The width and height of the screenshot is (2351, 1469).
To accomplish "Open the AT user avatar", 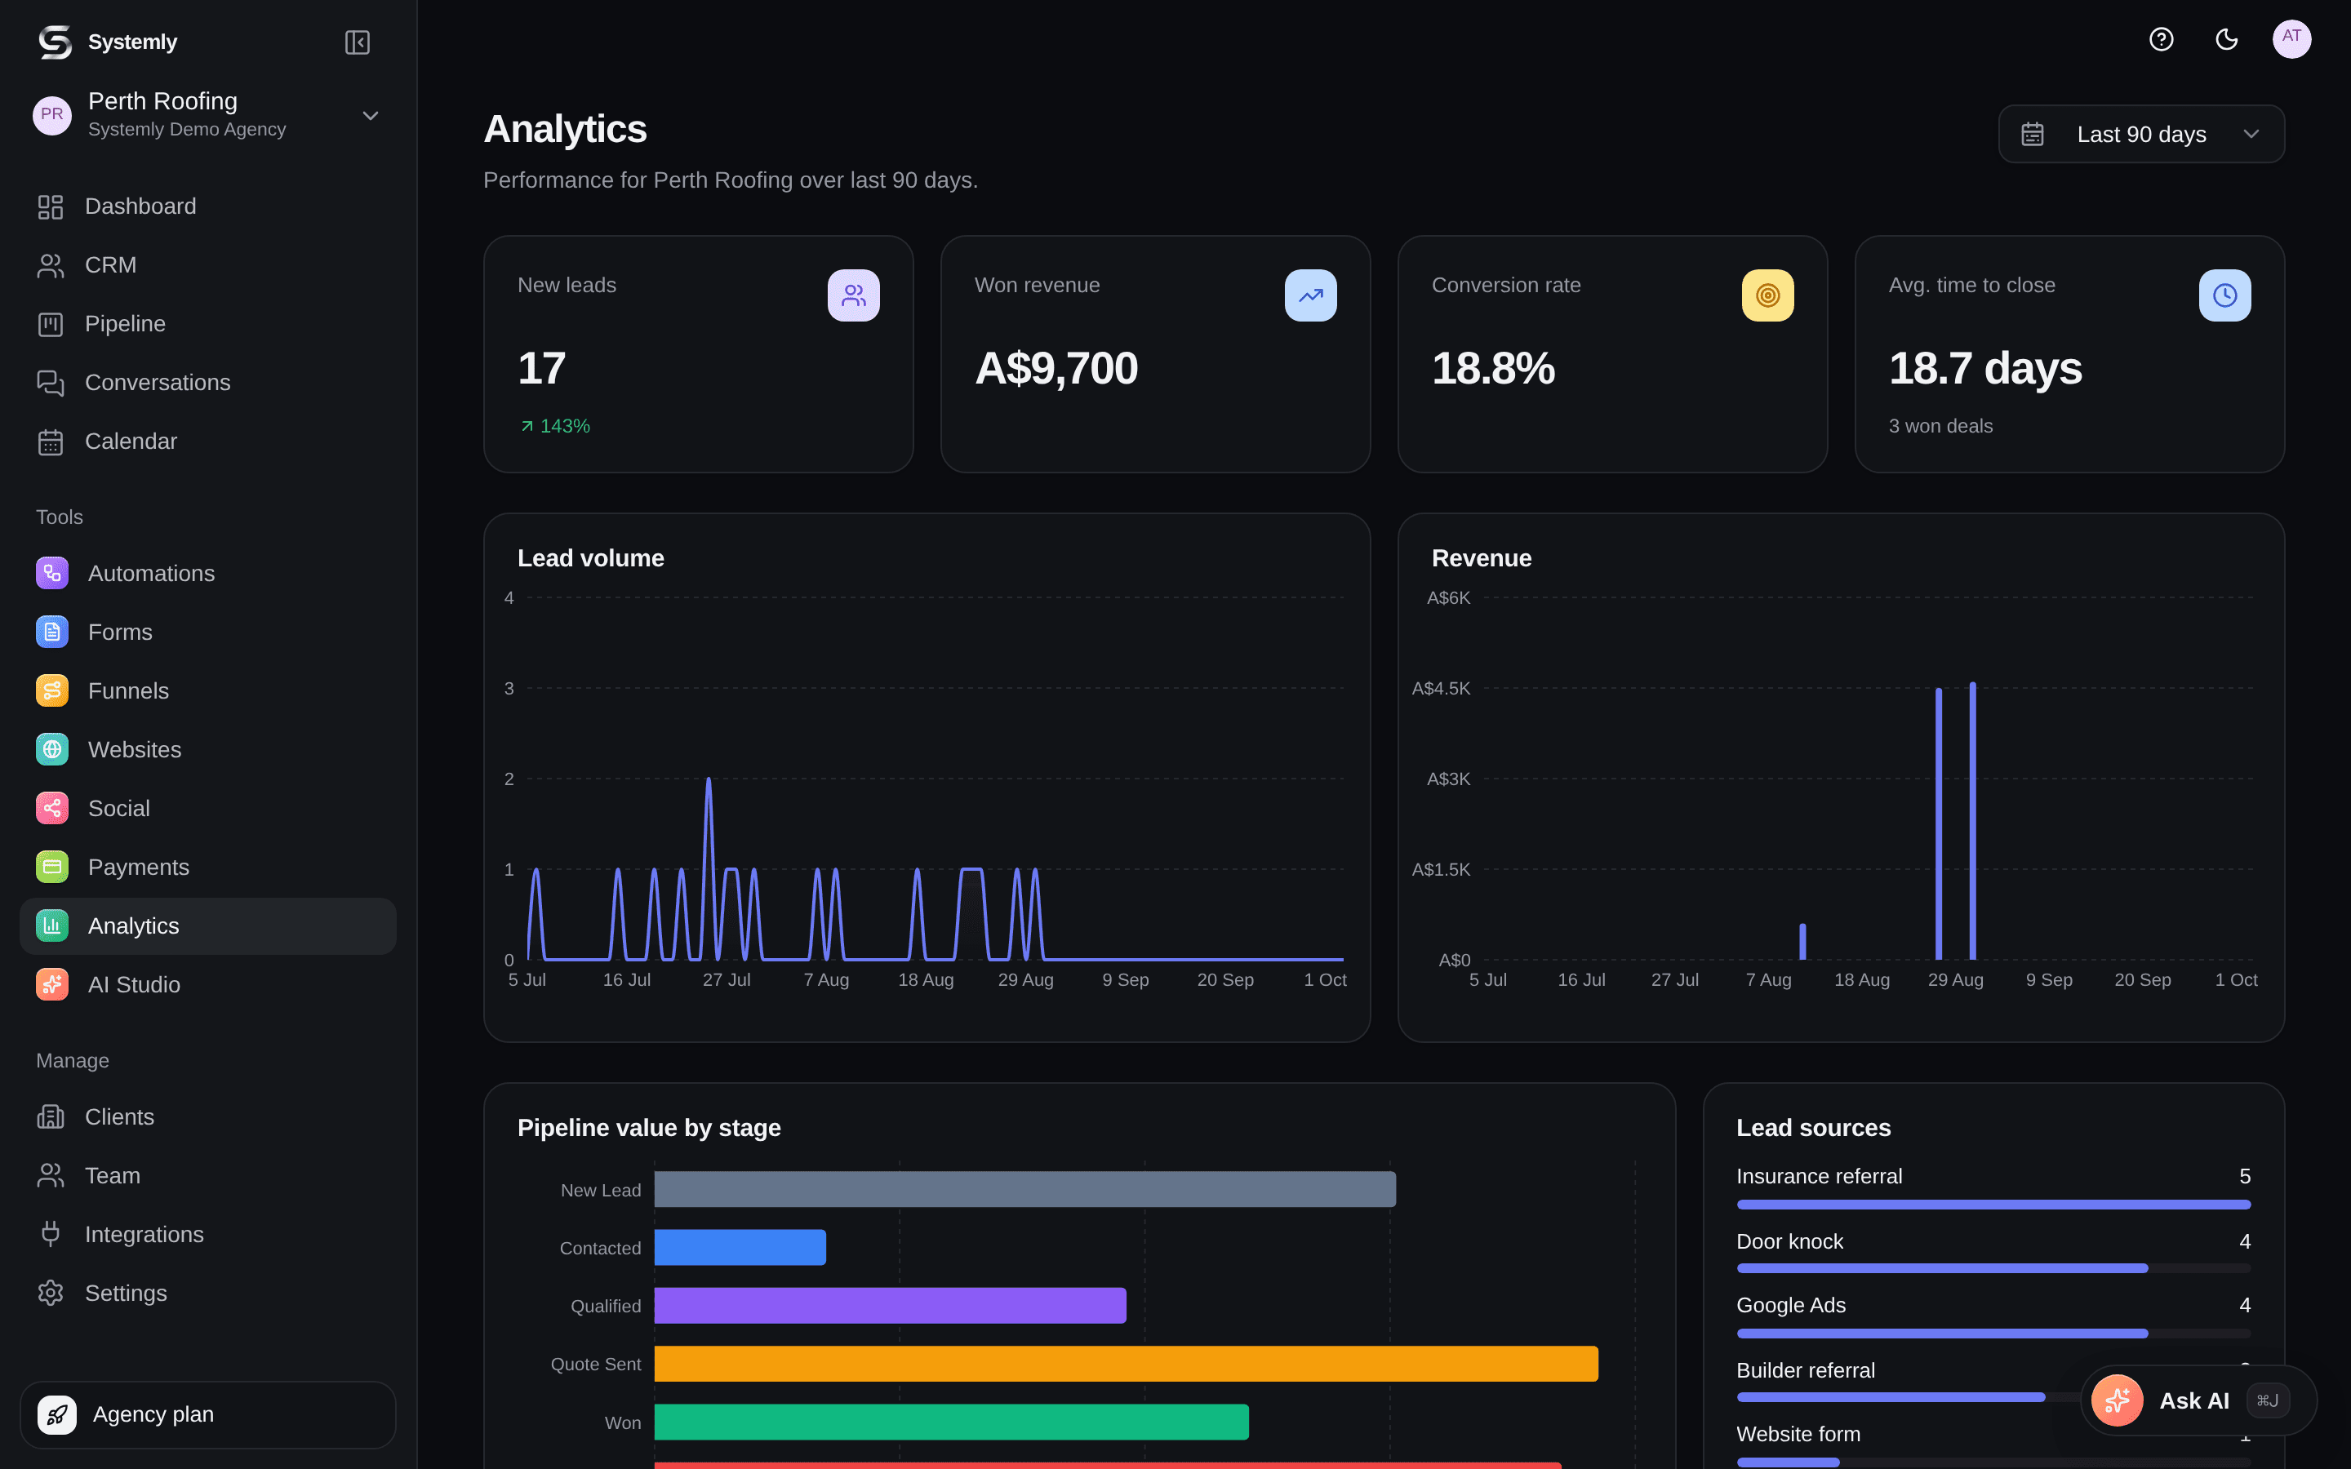I will click(2291, 39).
